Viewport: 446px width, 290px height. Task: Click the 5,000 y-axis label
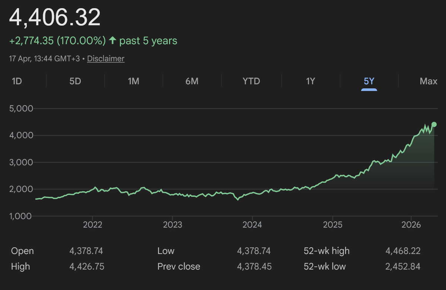(21, 108)
